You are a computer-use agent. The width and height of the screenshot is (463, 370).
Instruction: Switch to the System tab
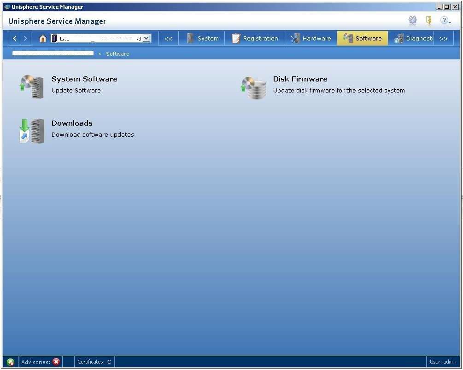pos(202,38)
